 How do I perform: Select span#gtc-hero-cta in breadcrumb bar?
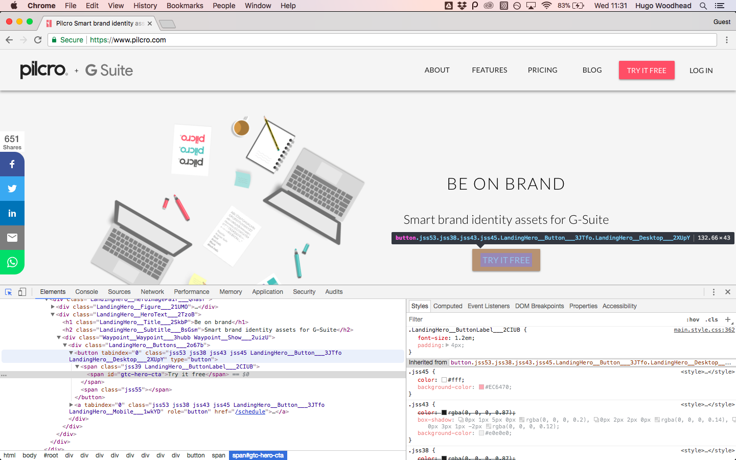(x=258, y=455)
